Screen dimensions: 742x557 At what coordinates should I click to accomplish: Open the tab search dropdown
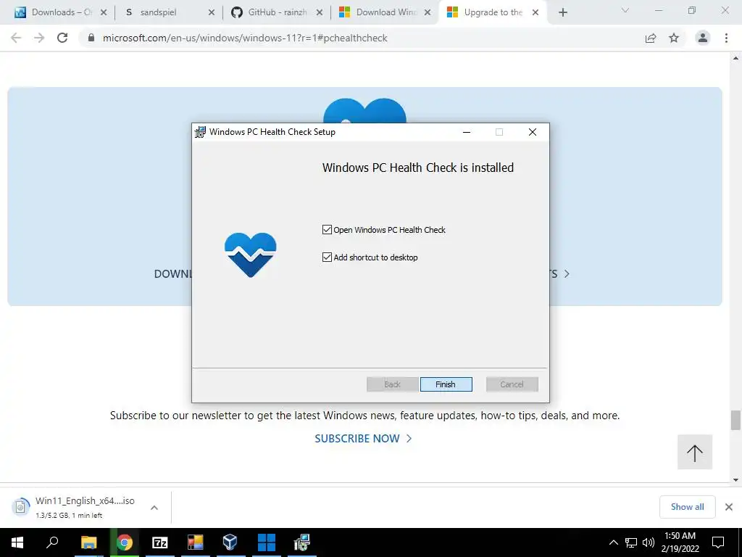click(x=625, y=10)
